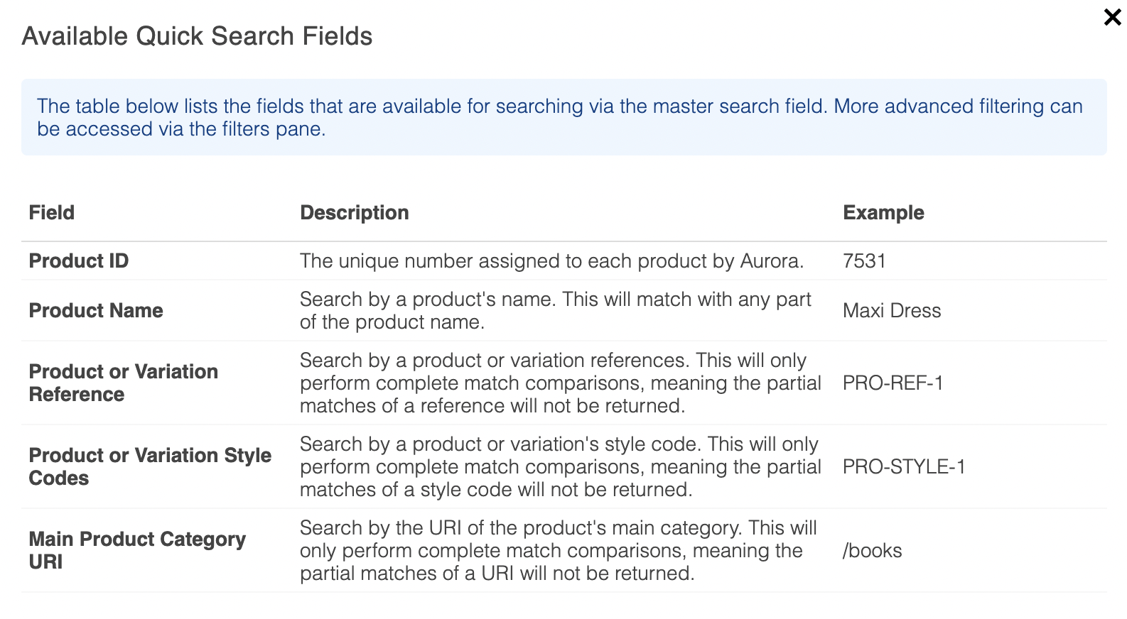Select the Product or Variation Reference field

[123, 383]
